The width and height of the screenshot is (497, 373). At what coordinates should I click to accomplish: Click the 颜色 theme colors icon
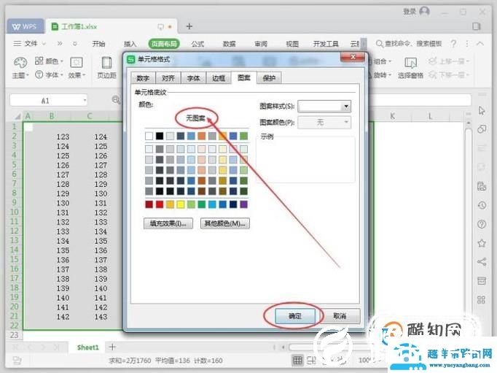pos(39,61)
